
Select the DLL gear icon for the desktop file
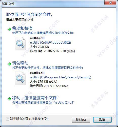click(20, 44)
